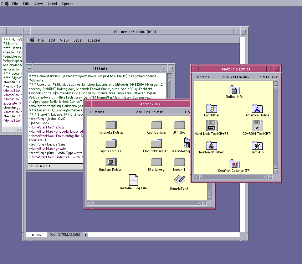Launch the SimpleText application icon

(x=179, y=180)
